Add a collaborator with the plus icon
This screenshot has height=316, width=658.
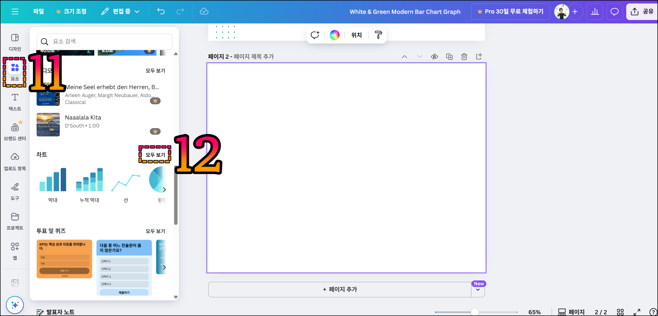(x=575, y=12)
